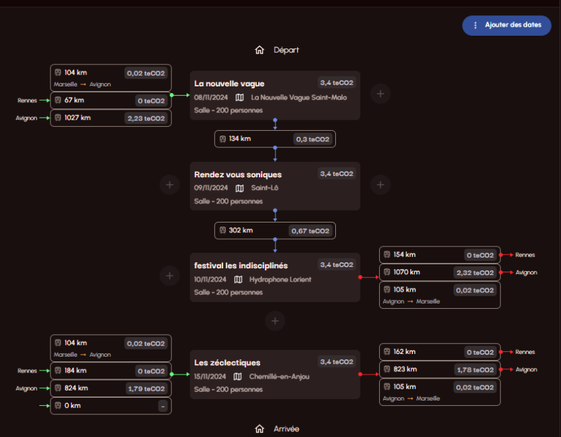Screen dimensions: 561x437
Task: Click the Ajouter des dates button
Action: coord(507,25)
